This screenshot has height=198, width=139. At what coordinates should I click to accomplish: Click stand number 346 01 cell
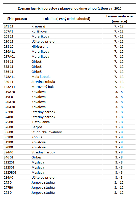pos(17,157)
